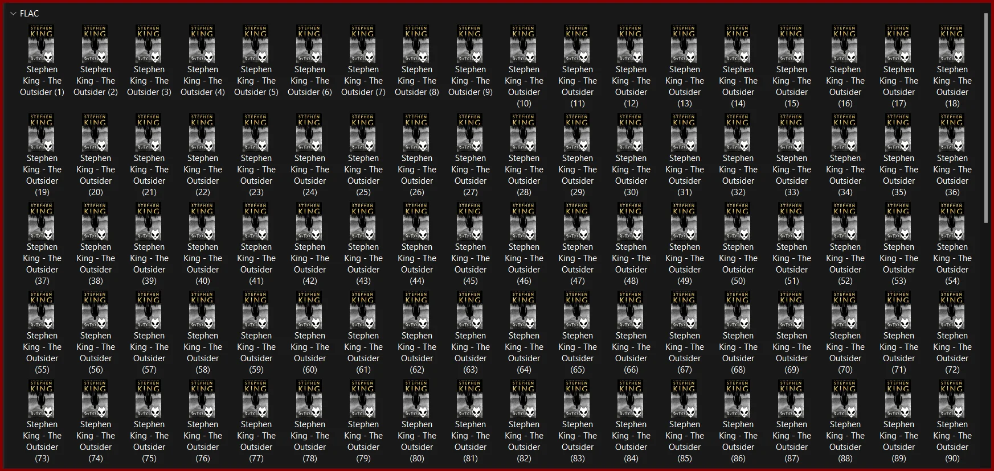Select cover icon of Outsider (55)
This screenshot has width=994, height=471.
pos(42,309)
